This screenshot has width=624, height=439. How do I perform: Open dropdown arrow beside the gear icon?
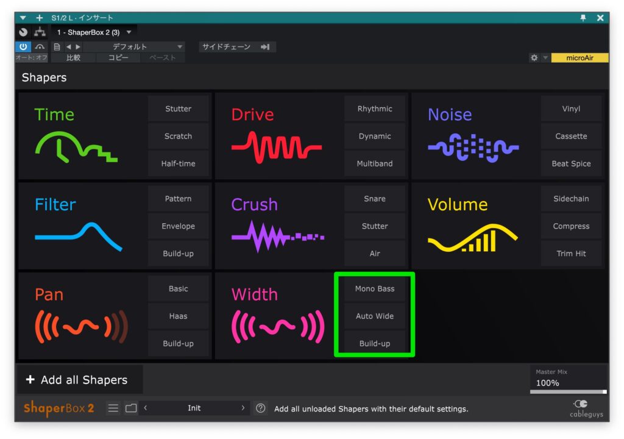(545, 58)
